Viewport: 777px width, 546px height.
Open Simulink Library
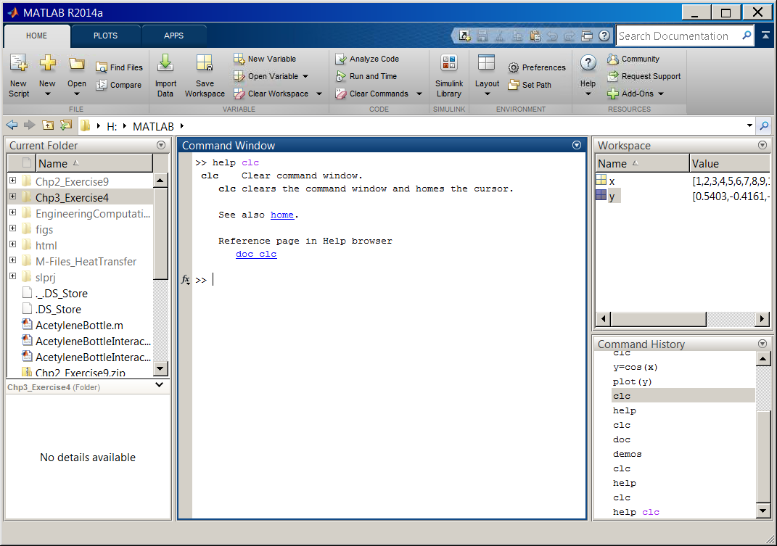point(449,76)
